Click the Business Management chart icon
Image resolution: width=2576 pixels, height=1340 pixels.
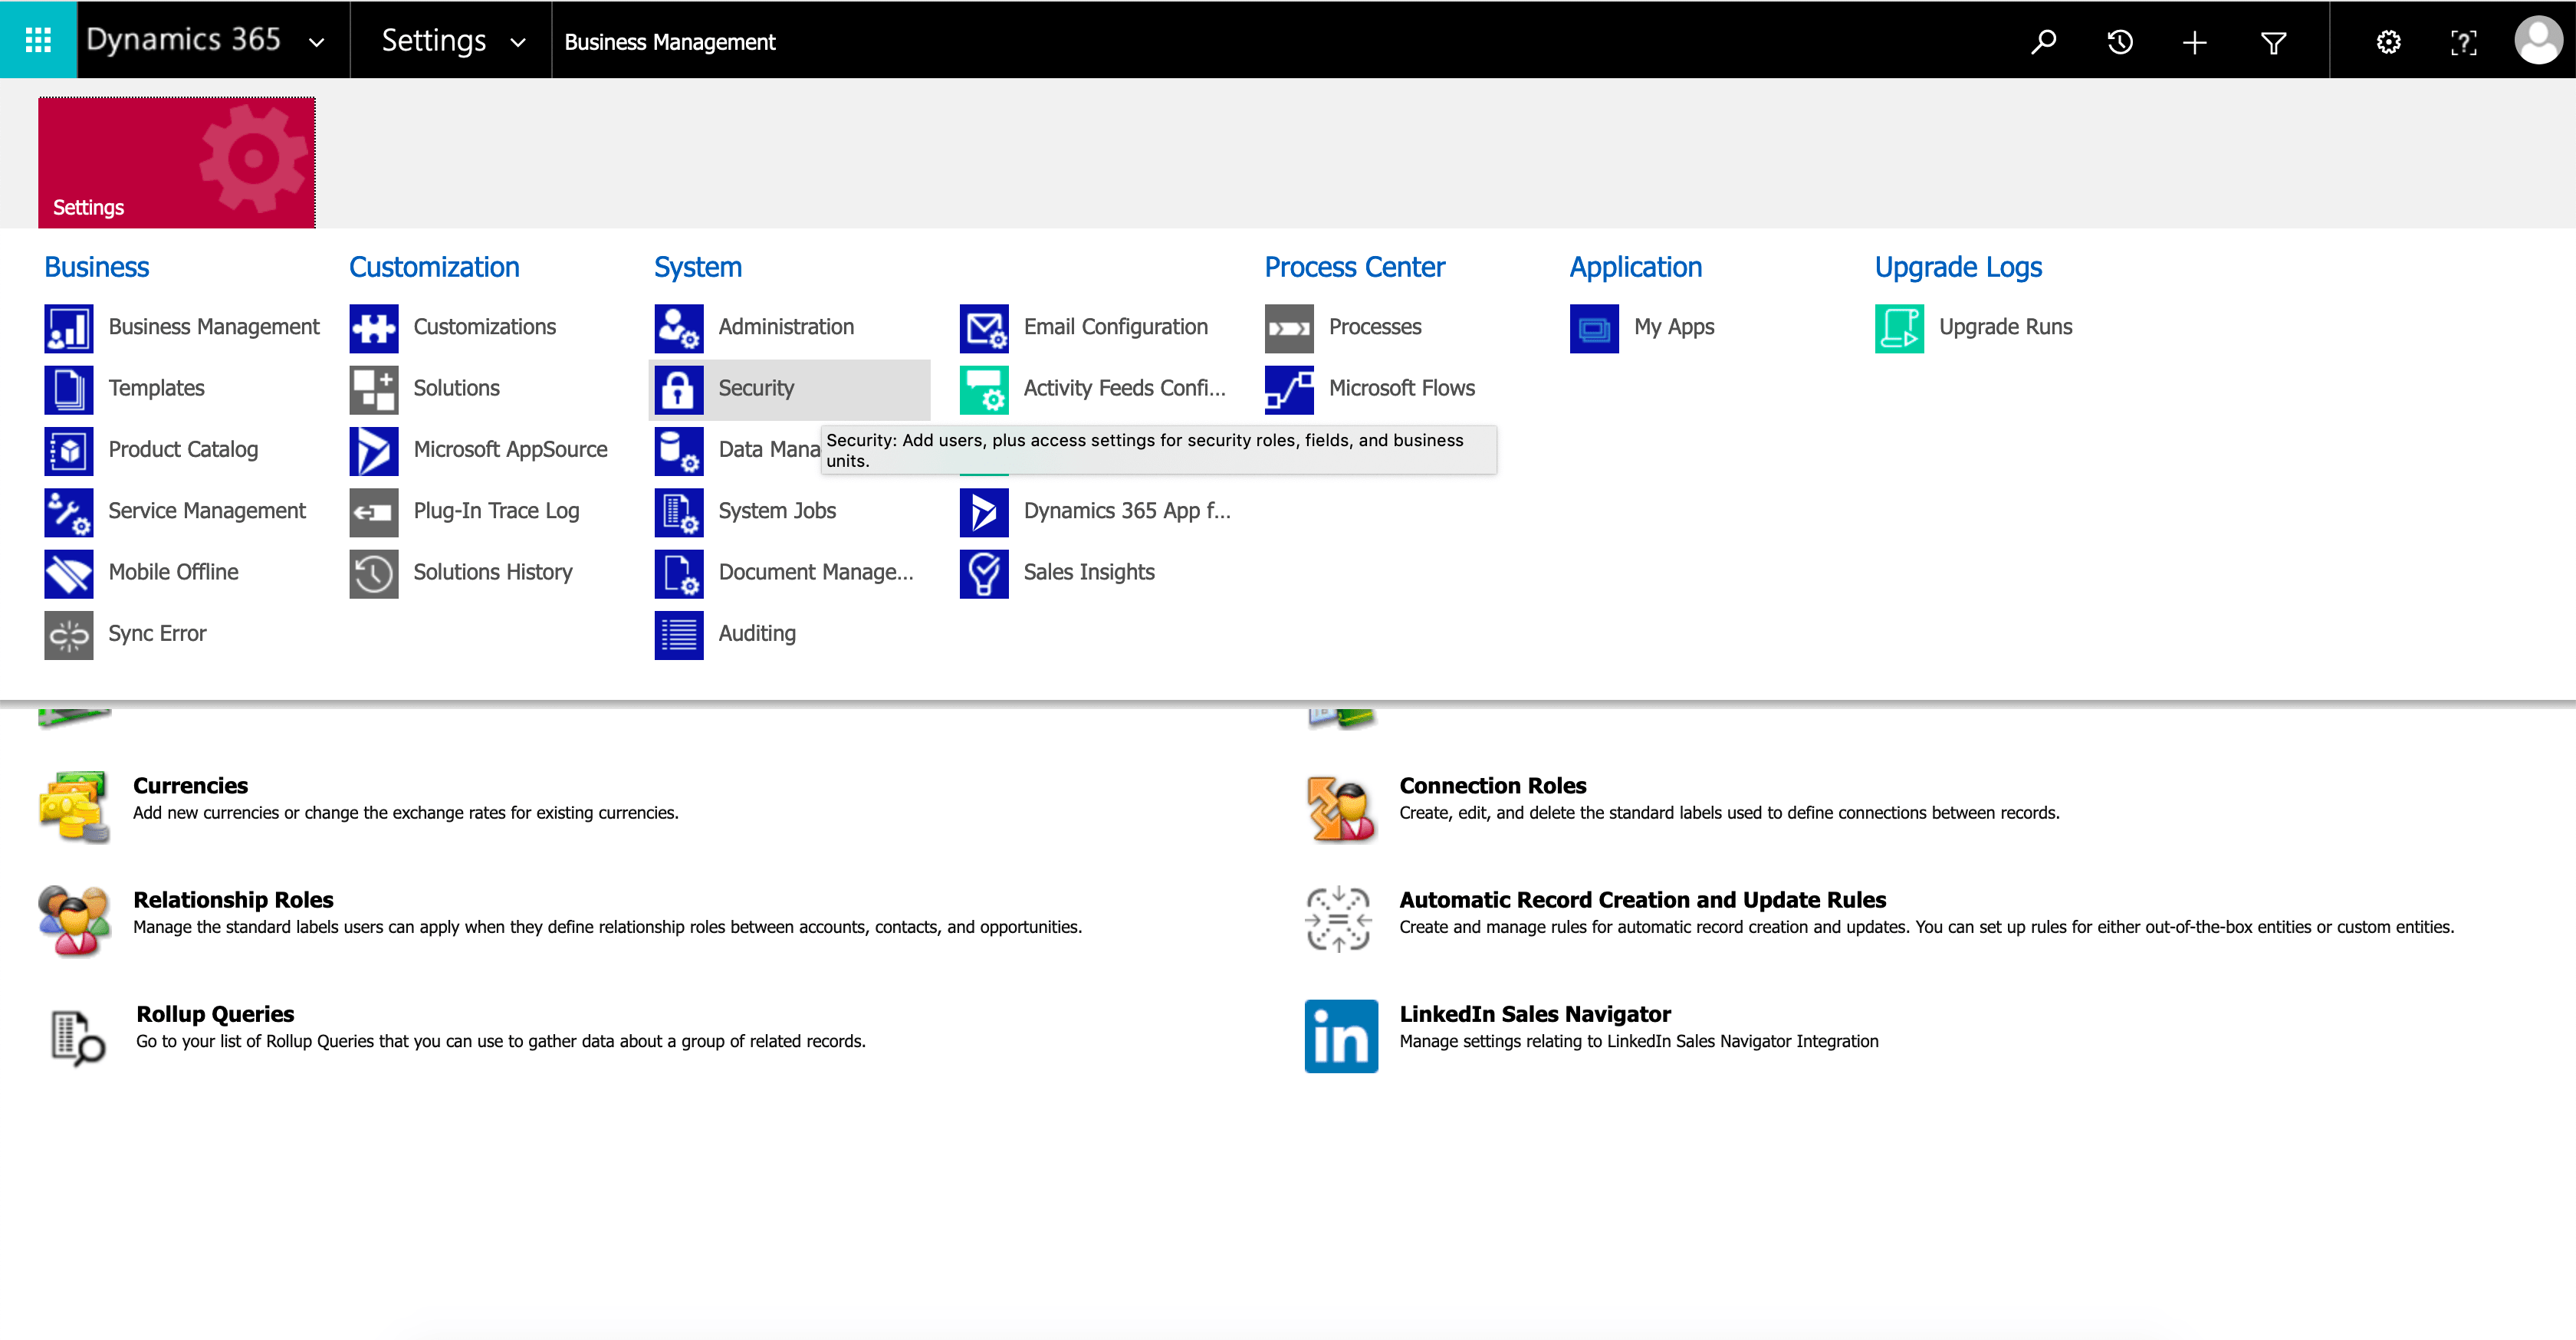pos(69,328)
